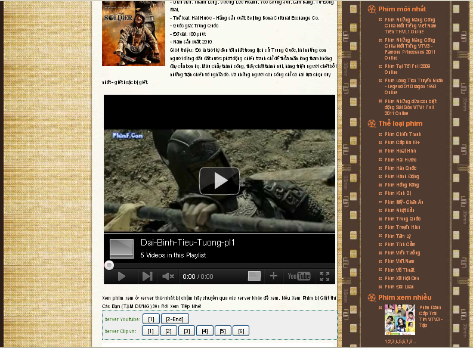
Task: Open Phim Hồng Kông category
Action: click(x=402, y=185)
